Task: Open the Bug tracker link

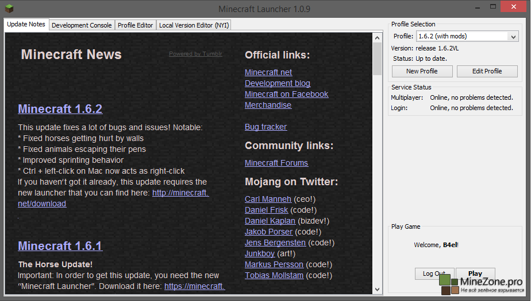Action: pos(265,127)
